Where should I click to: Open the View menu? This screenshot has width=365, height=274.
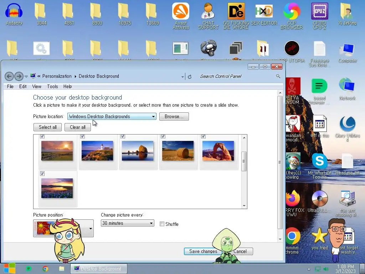coord(37,86)
